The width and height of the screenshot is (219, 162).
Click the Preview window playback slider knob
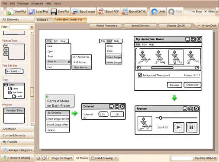point(161,118)
